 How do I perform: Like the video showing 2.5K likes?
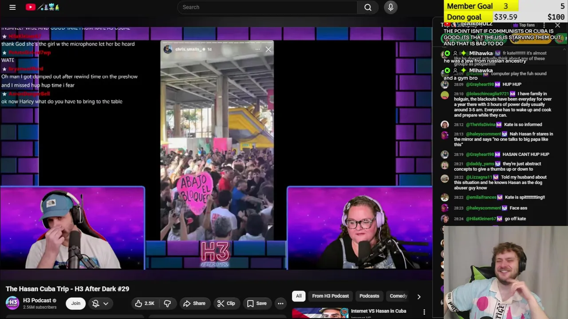tap(145, 303)
